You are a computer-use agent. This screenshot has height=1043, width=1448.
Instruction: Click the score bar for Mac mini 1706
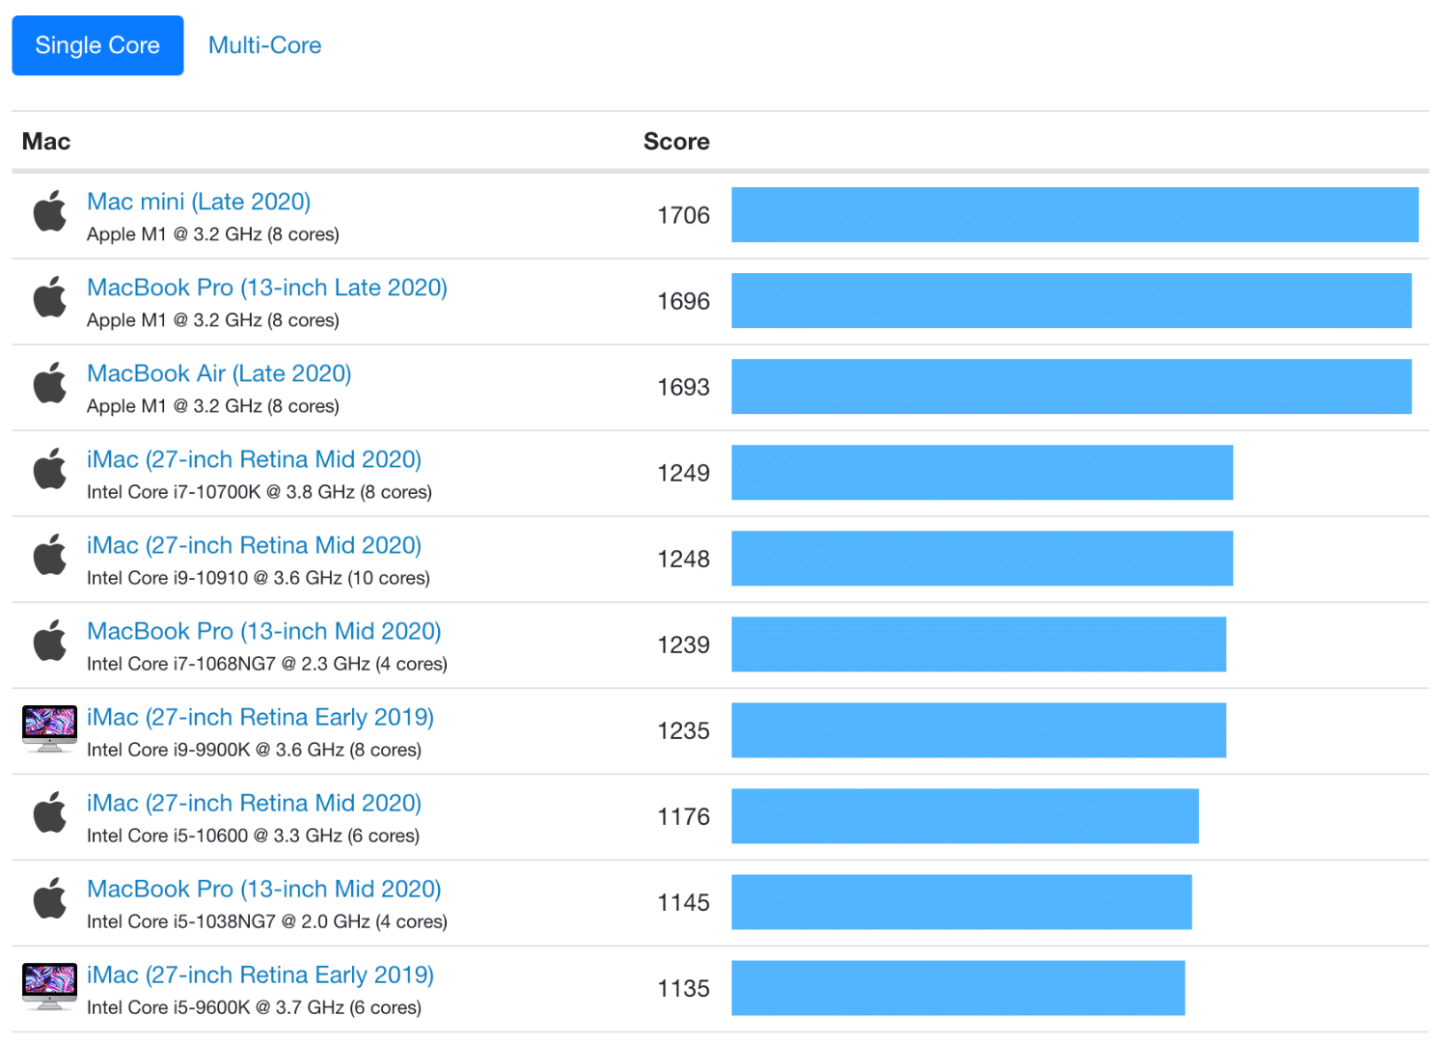[1074, 214]
